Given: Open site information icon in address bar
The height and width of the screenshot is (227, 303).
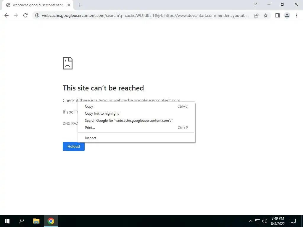Looking at the screenshot, I should (37, 15).
